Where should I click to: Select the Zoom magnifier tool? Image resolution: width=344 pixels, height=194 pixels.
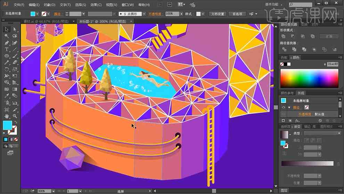click(x=15, y=116)
